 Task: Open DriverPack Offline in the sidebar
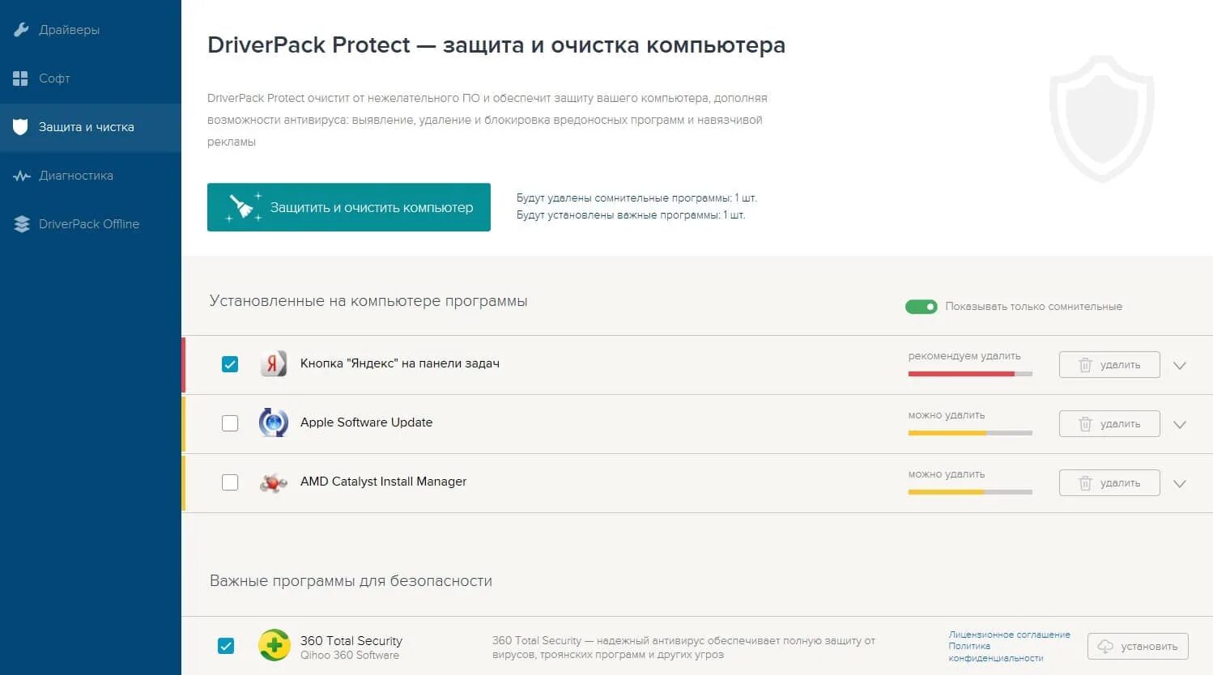(91, 224)
